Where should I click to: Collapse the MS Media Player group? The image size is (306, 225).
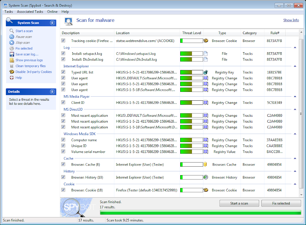coord(295,97)
